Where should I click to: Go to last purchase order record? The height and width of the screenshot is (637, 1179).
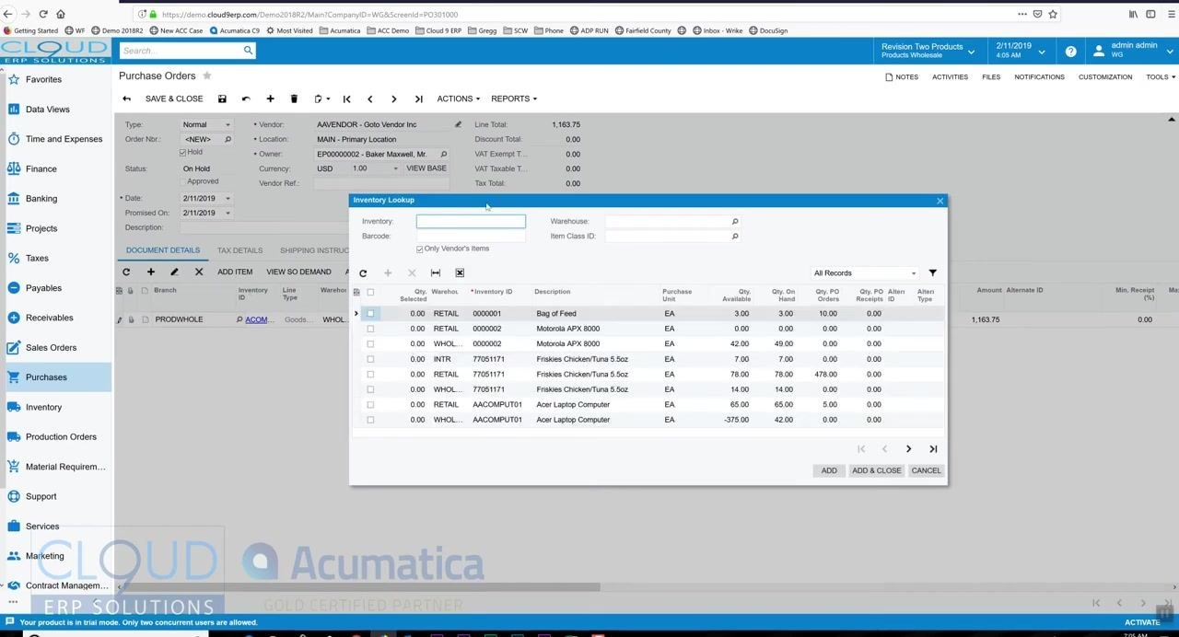click(x=418, y=99)
